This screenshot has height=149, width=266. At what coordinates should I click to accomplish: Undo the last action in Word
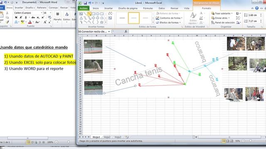(5, 2)
